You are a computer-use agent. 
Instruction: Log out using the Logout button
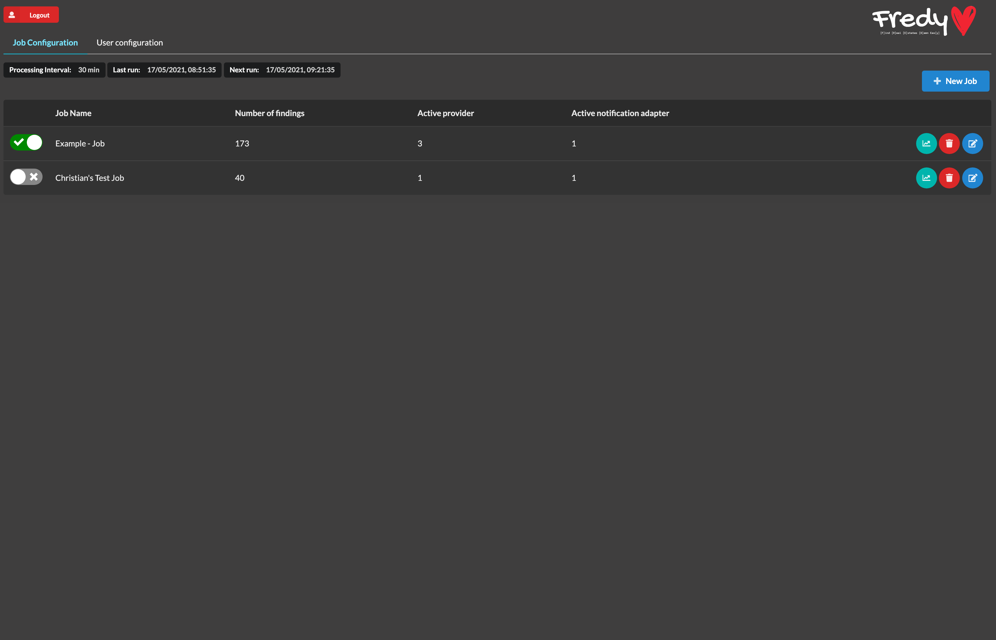31,15
